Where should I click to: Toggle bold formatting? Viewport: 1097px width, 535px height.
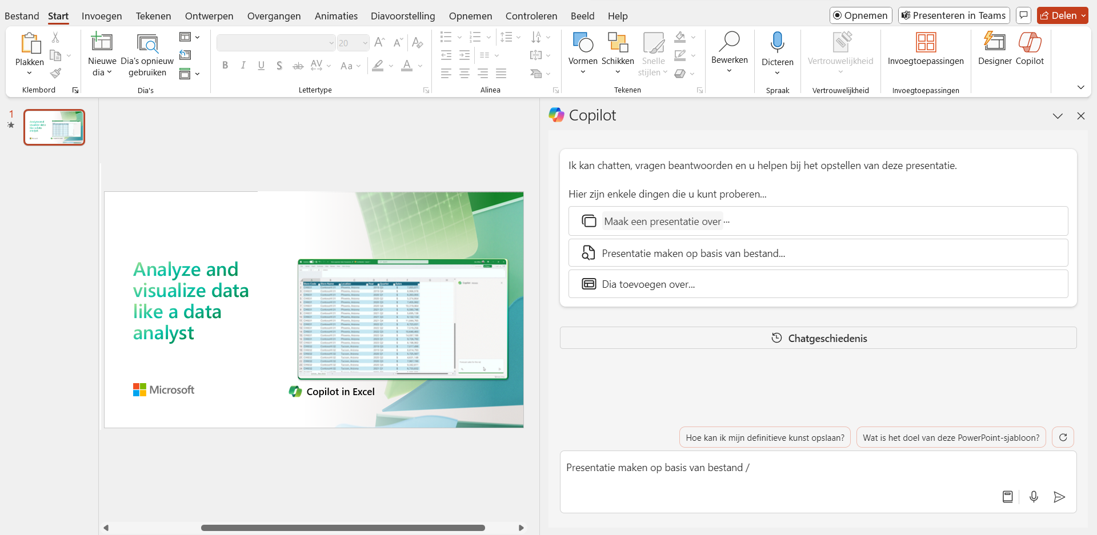tap(225, 66)
